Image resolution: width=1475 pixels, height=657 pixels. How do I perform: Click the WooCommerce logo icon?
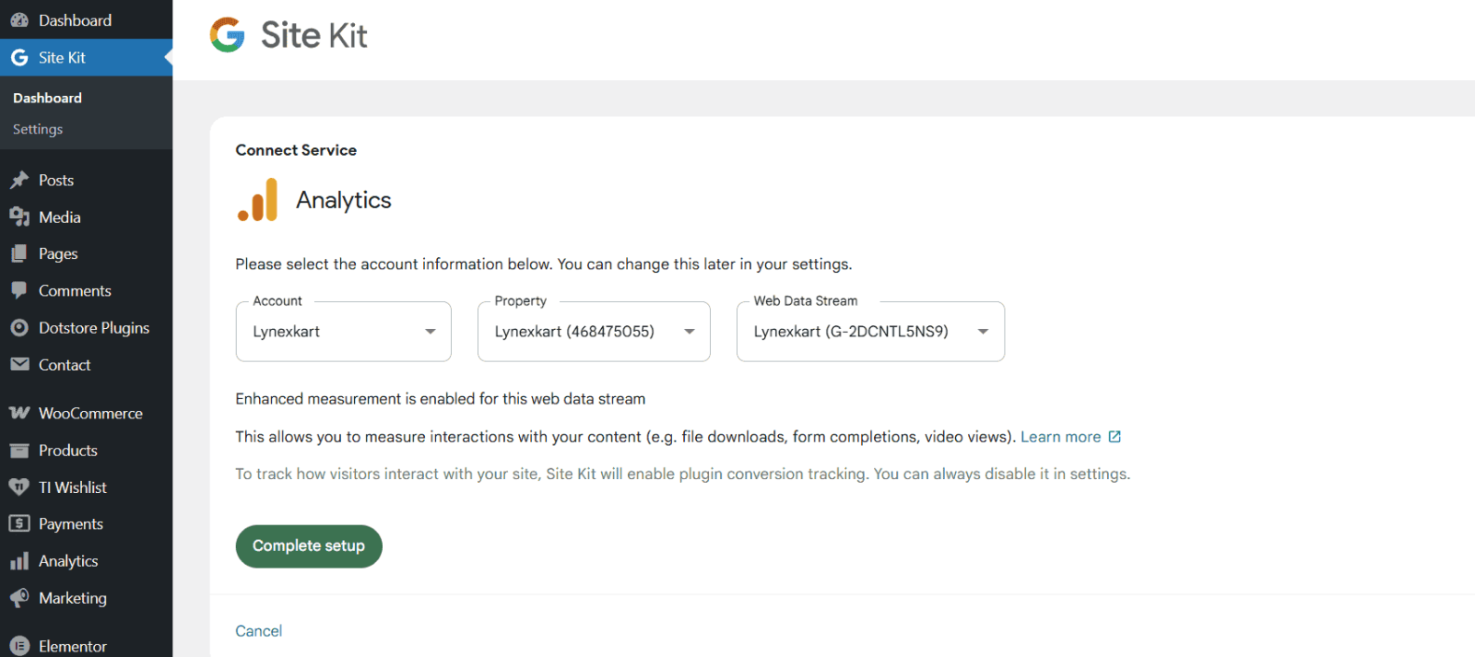click(x=19, y=413)
